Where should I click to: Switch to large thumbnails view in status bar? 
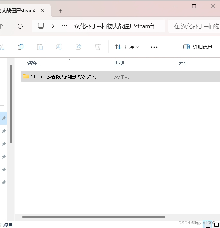point(216,225)
